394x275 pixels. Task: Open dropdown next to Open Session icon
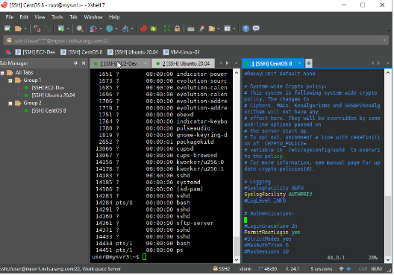point(25,29)
